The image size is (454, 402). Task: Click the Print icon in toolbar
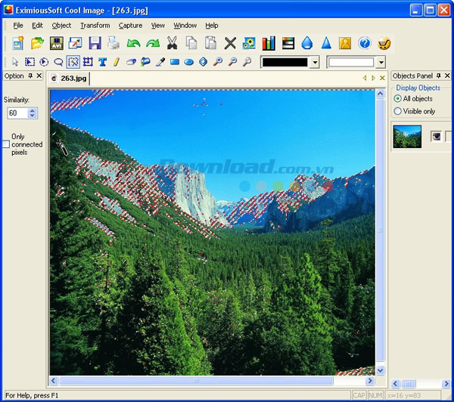coord(113,44)
